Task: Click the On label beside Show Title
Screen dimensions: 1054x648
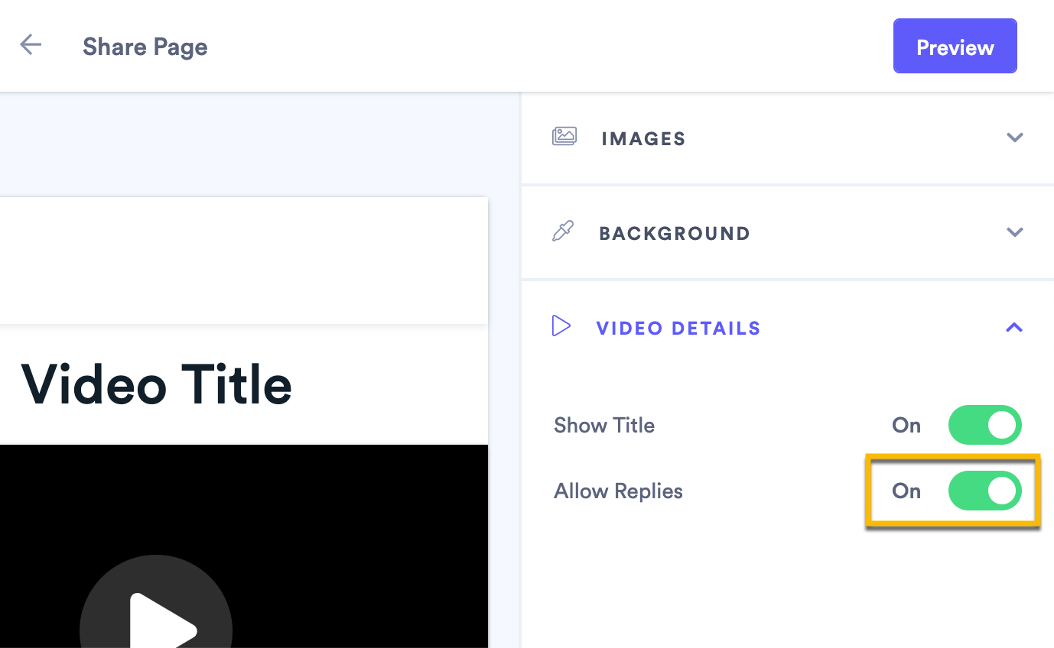Action: point(906,425)
